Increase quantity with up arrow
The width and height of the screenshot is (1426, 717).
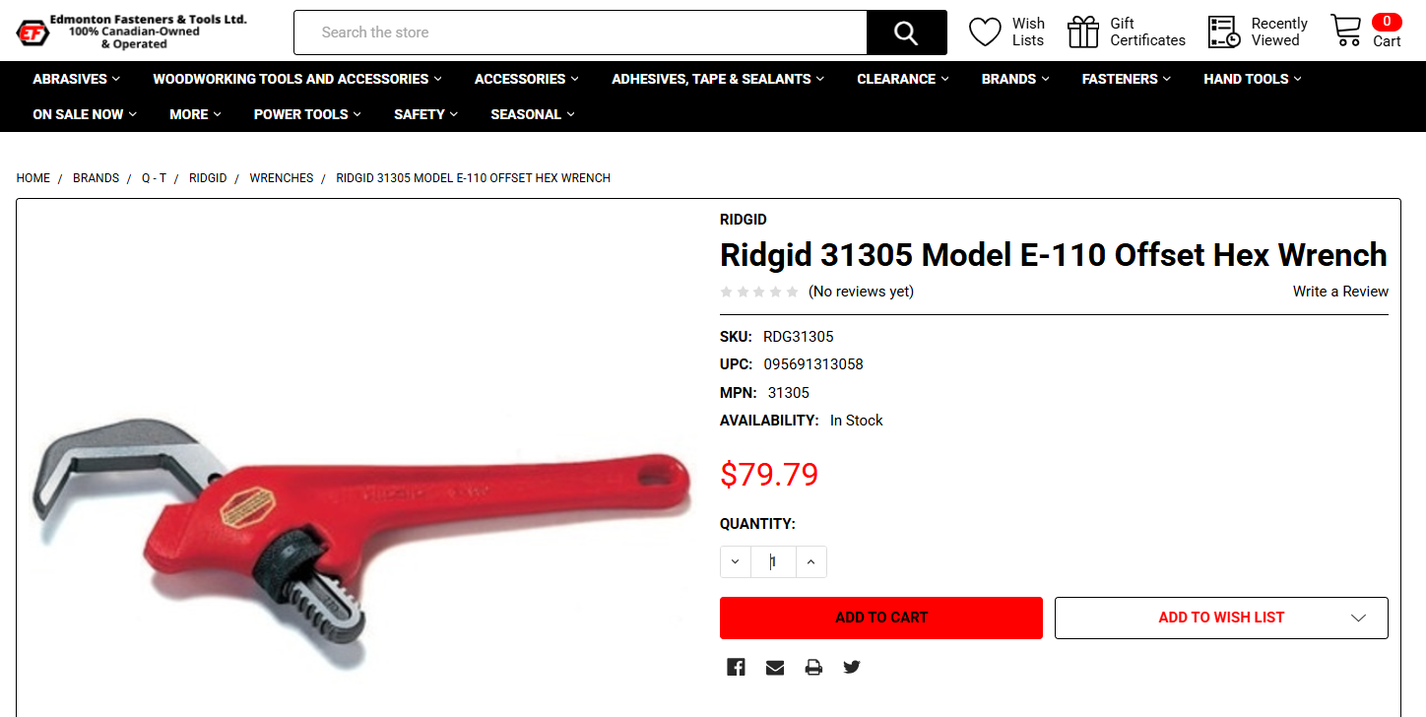tap(810, 561)
